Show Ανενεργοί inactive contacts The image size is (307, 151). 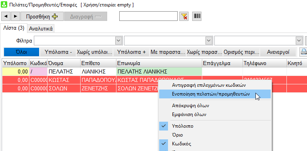pos(278,52)
